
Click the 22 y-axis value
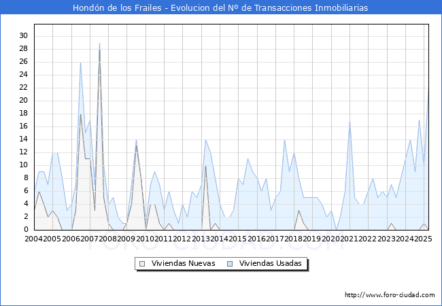pyautogui.click(x=24, y=88)
